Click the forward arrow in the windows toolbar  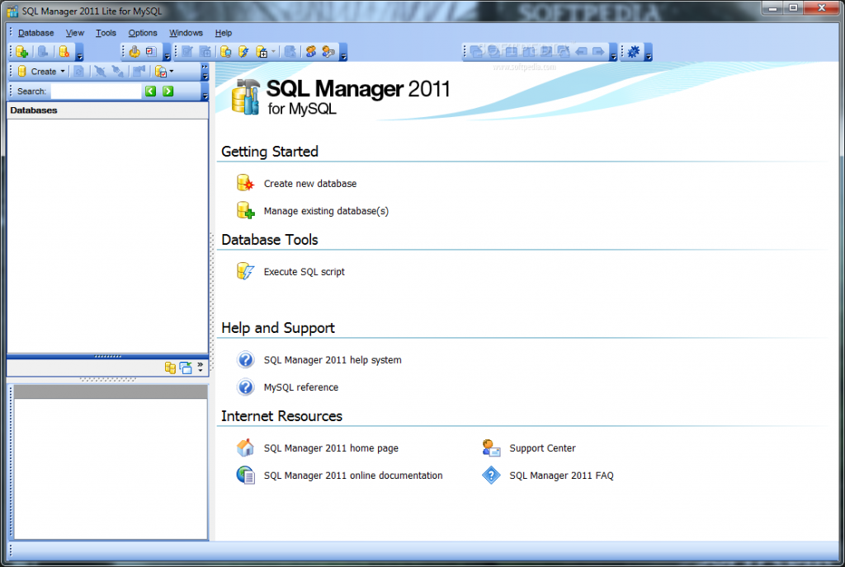coord(599,52)
